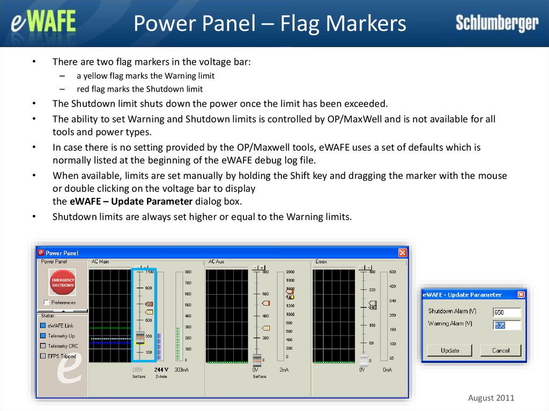The image size is (549, 411).
Task: Click the 2mA AC Aux reading
Action: [x=284, y=370]
